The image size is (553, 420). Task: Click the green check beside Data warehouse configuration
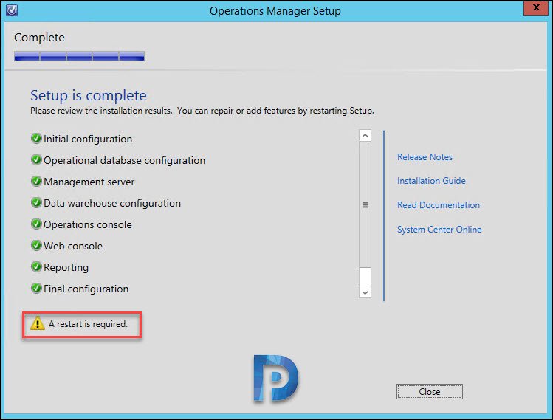coord(36,203)
